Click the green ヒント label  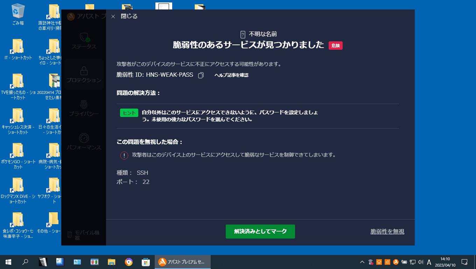[129, 113]
